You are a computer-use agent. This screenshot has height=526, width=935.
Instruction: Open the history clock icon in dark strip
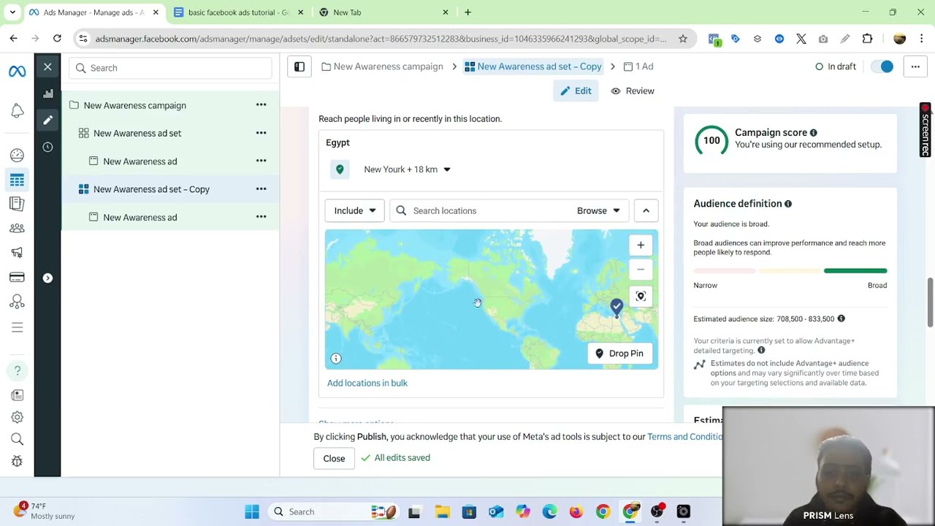(47, 147)
